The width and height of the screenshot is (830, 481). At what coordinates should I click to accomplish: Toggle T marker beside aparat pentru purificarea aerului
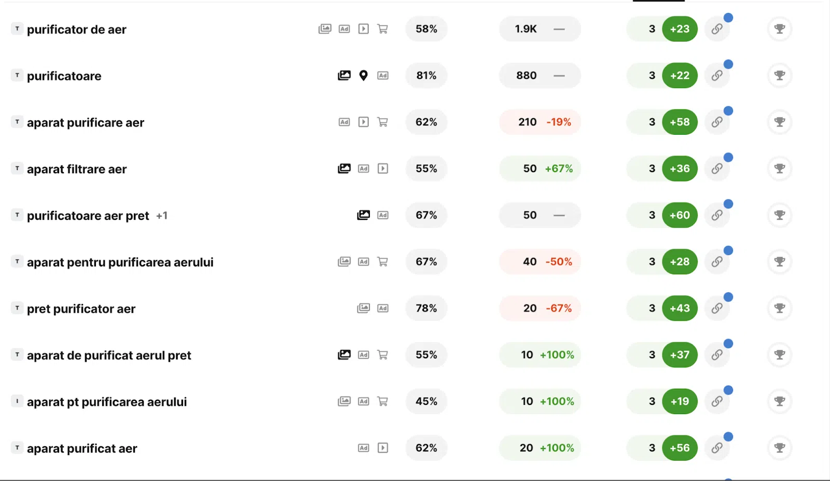point(17,262)
